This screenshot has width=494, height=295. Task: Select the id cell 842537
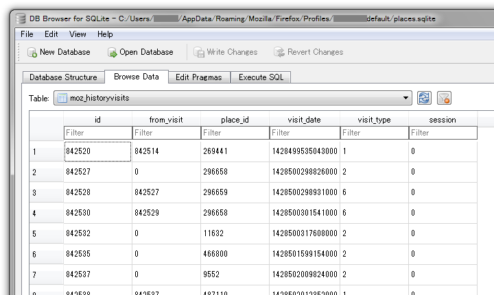[x=97, y=274]
